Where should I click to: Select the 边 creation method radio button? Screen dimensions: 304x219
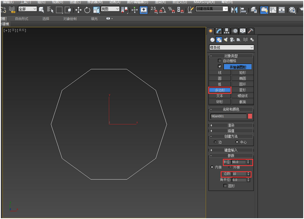215,142
